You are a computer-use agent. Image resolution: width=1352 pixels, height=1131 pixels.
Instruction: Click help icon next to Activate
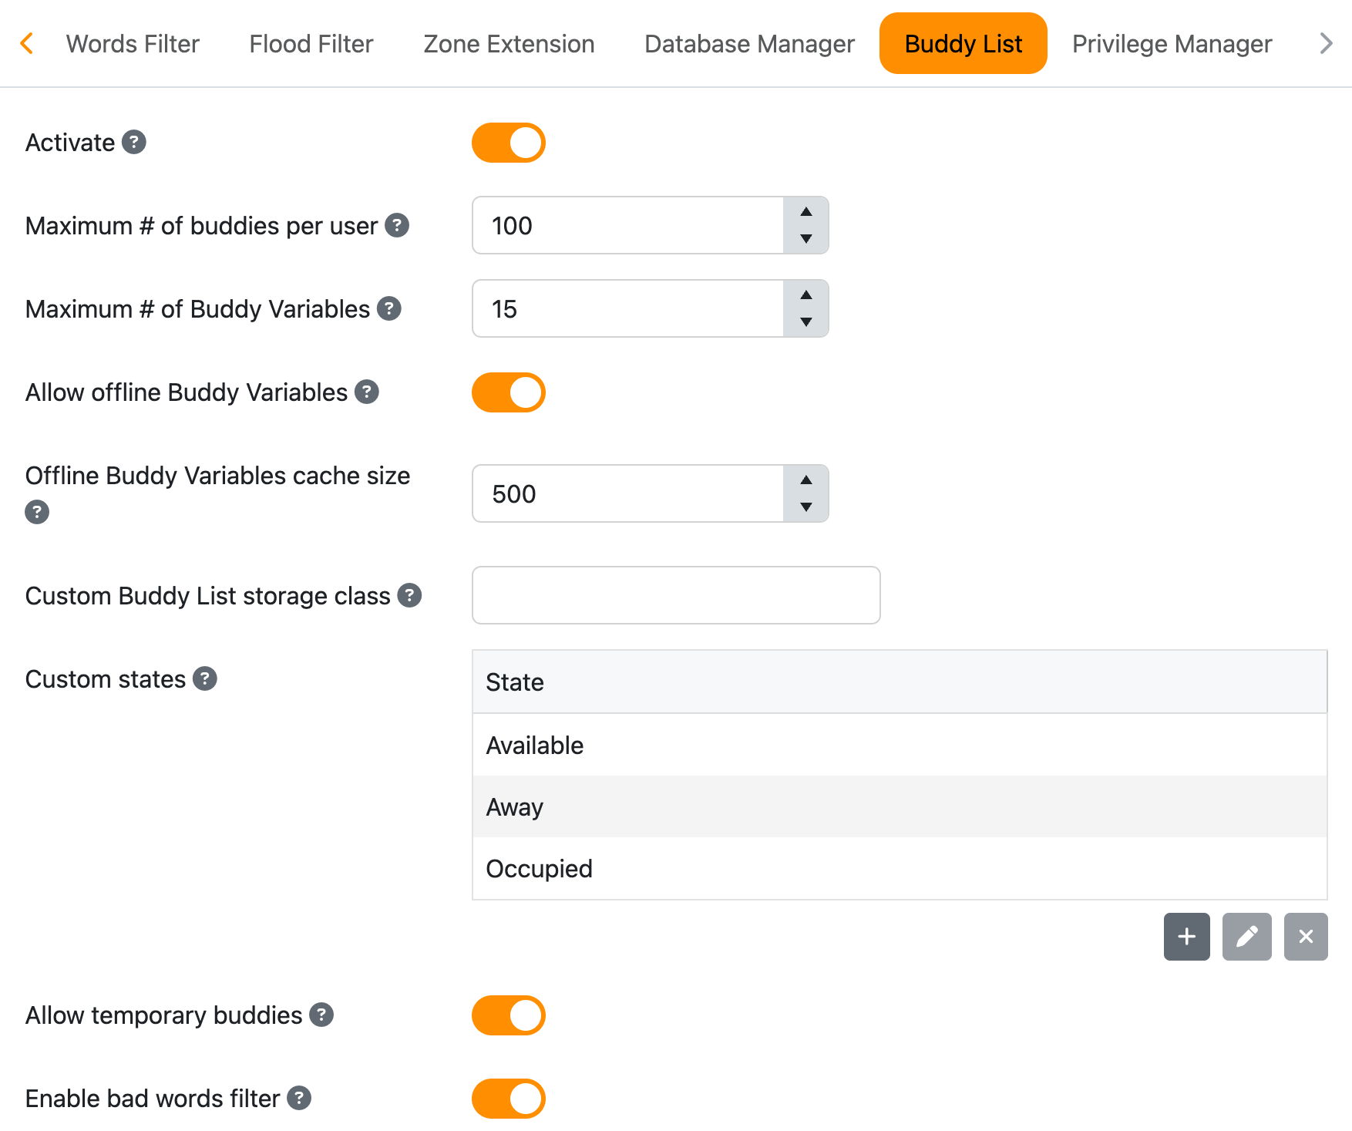click(x=134, y=143)
